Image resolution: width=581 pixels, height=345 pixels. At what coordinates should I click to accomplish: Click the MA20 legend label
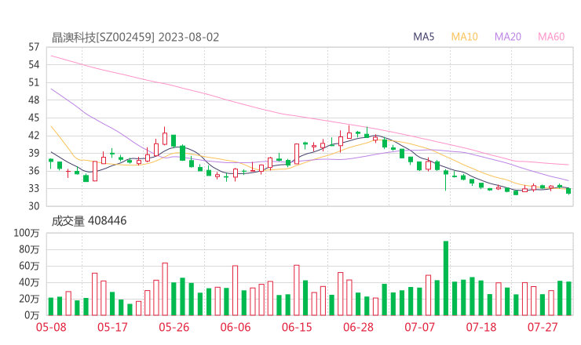point(508,37)
